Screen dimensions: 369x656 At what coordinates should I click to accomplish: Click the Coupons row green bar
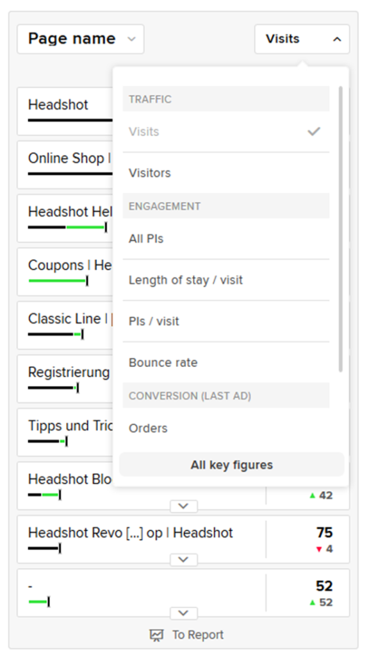[x=57, y=281]
